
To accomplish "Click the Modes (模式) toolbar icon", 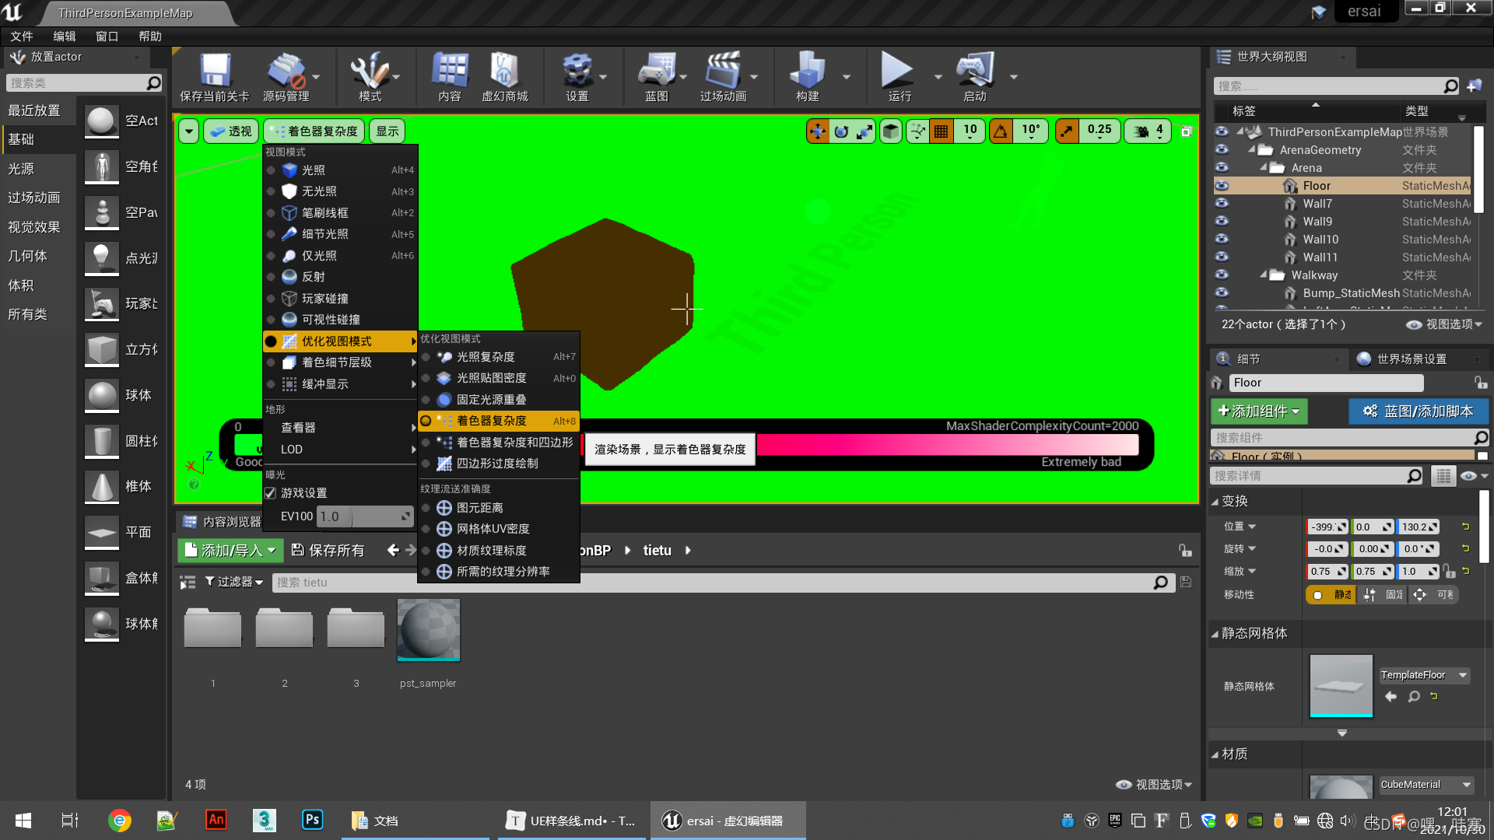I will [x=370, y=76].
